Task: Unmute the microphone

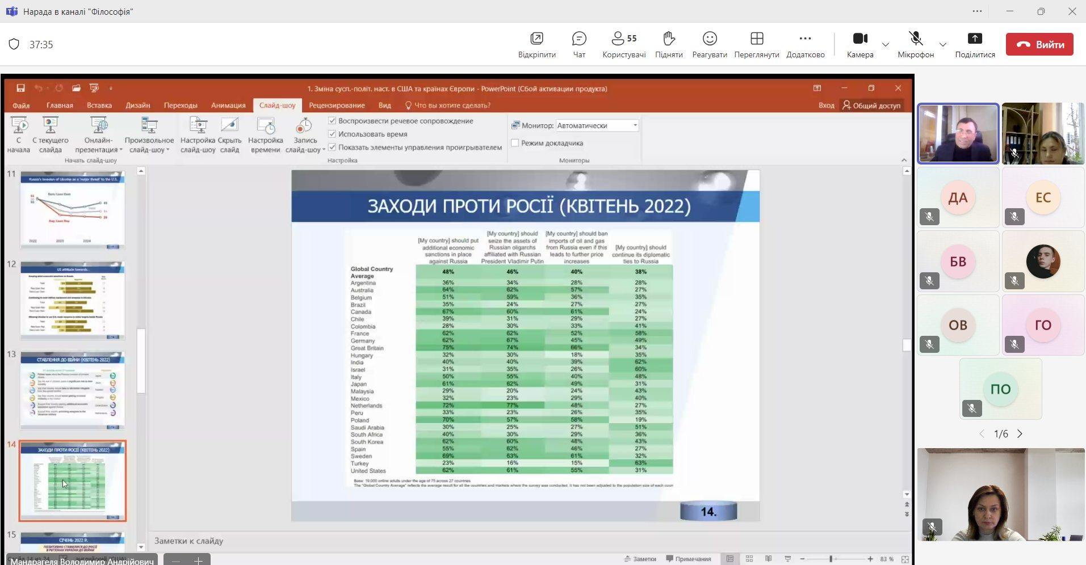Action: pos(915,44)
